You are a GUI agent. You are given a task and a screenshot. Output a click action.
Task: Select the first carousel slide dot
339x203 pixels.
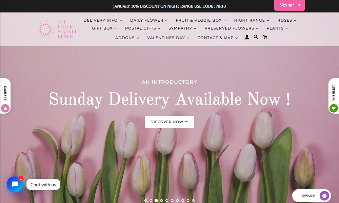pos(145,200)
